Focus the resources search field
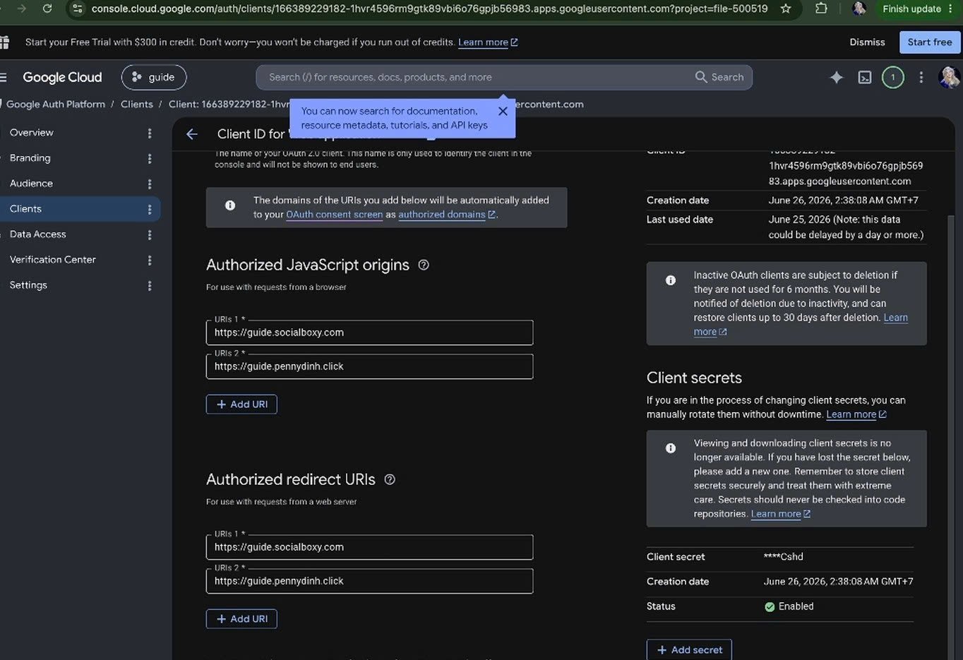 (x=473, y=77)
